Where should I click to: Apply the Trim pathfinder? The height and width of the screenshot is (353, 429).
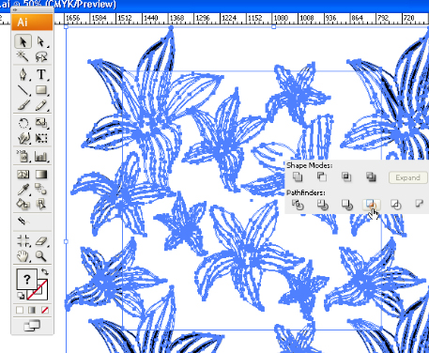click(322, 205)
